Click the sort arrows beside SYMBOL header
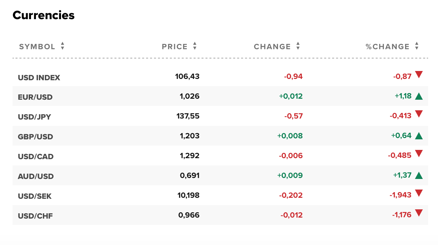Screen dimensions: 438x245 point(62,47)
